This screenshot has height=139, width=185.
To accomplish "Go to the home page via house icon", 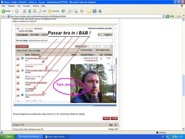I will [35, 11].
